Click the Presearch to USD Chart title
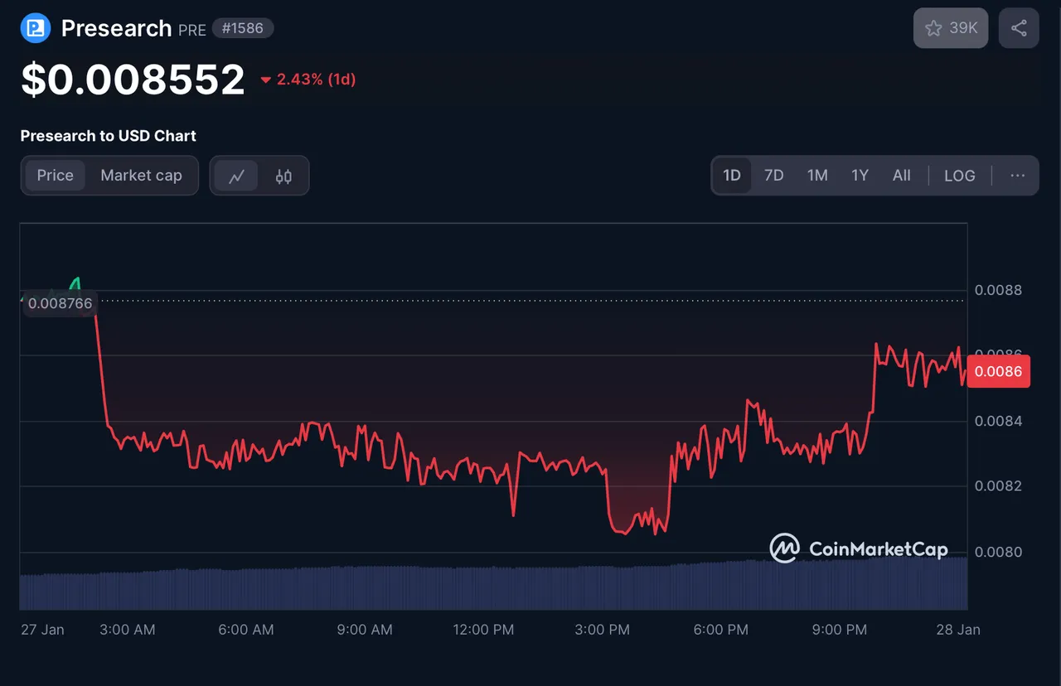The height and width of the screenshot is (686, 1061). coord(109,136)
